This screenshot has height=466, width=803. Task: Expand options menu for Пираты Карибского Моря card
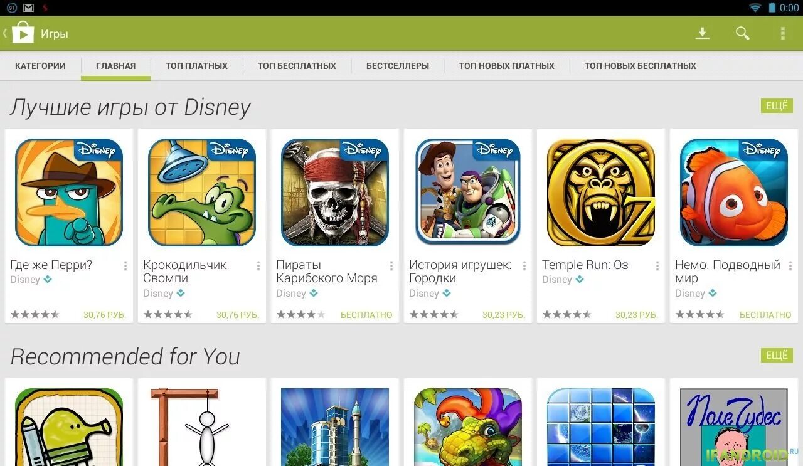point(391,266)
